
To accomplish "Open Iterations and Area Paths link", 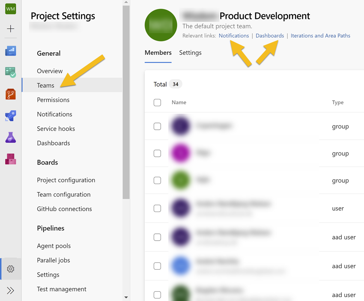I will coord(320,36).
